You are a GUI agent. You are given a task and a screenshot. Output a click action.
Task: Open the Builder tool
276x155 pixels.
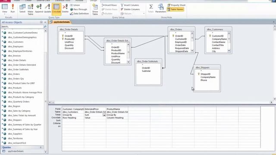click(107, 13)
